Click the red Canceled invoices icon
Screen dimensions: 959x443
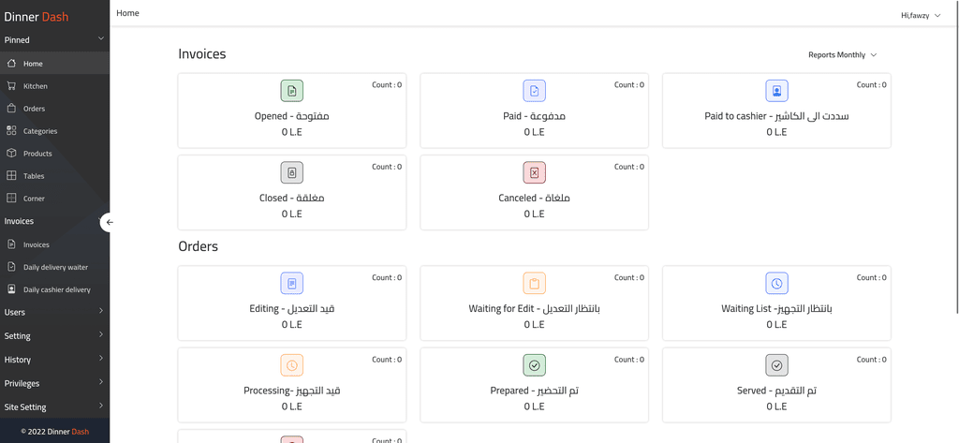point(534,173)
